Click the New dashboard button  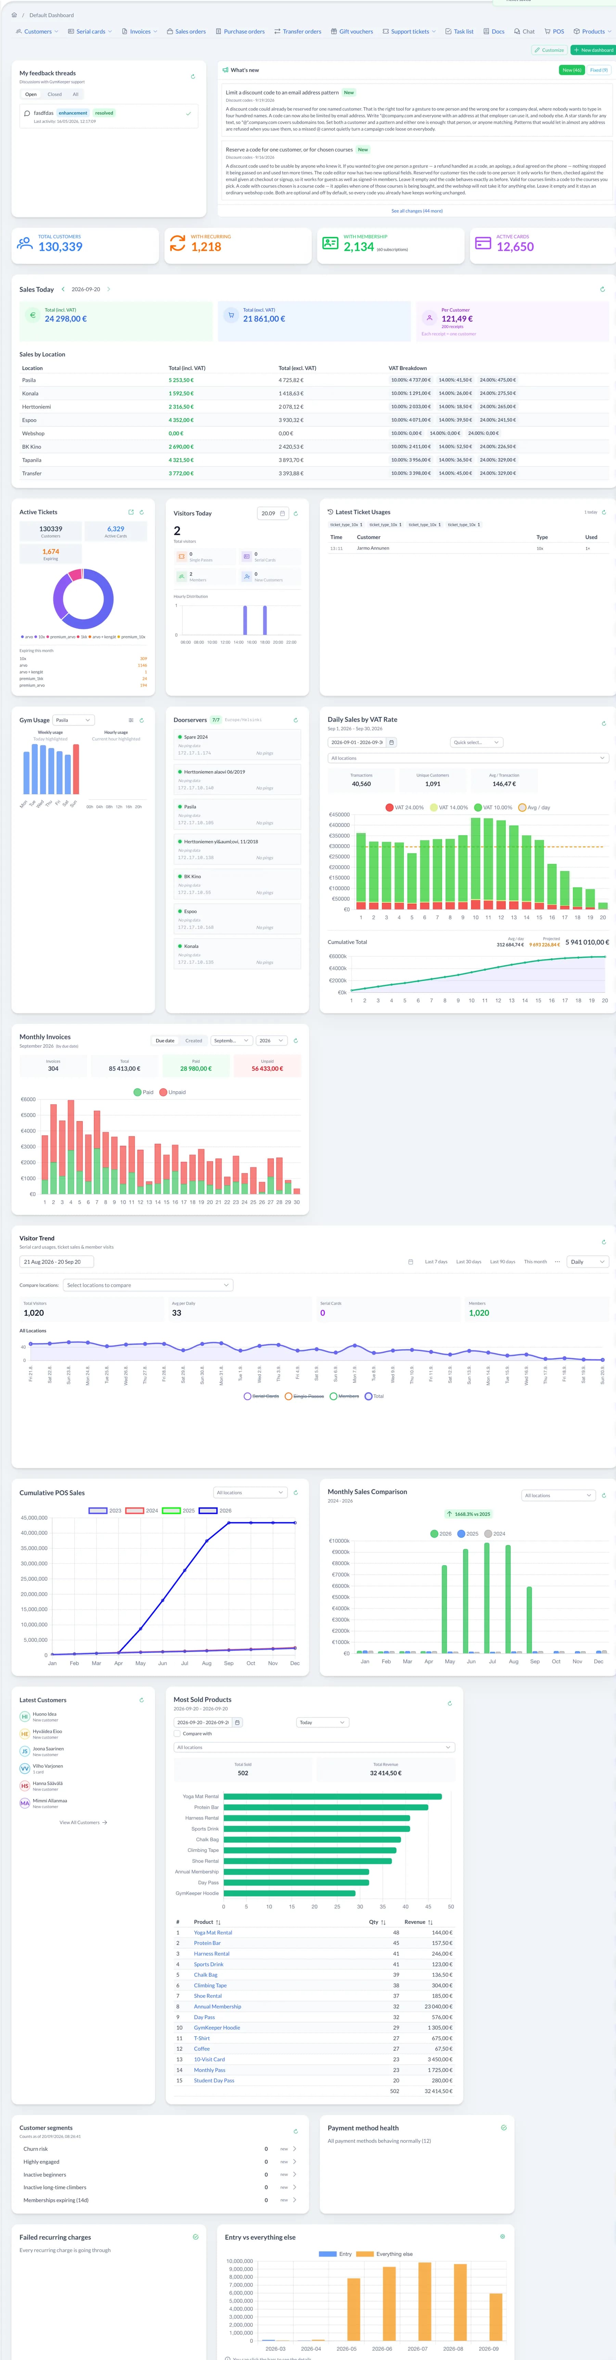tap(593, 50)
